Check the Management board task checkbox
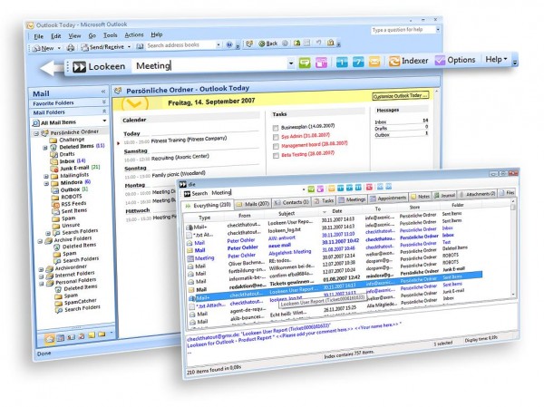This screenshot has width=544, height=407. tap(276, 146)
